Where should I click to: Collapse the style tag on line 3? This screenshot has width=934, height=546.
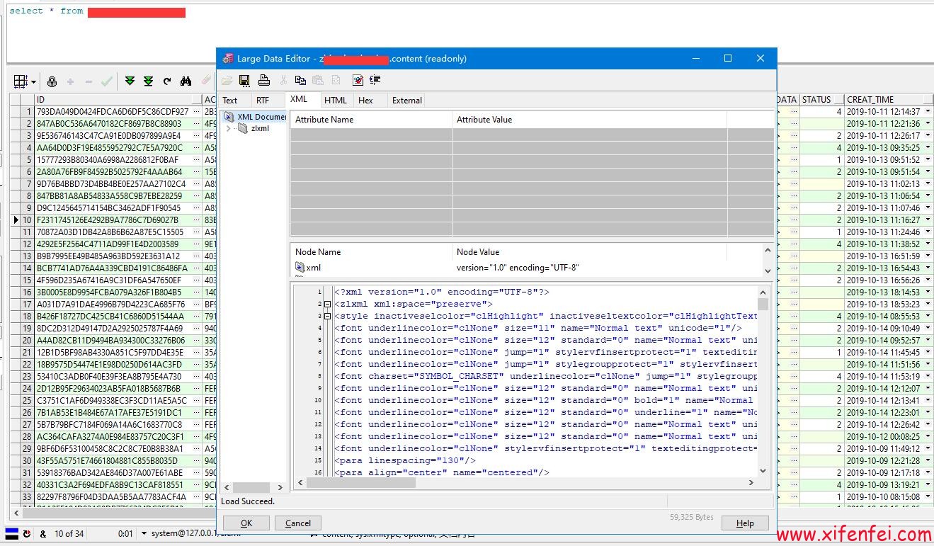point(327,317)
